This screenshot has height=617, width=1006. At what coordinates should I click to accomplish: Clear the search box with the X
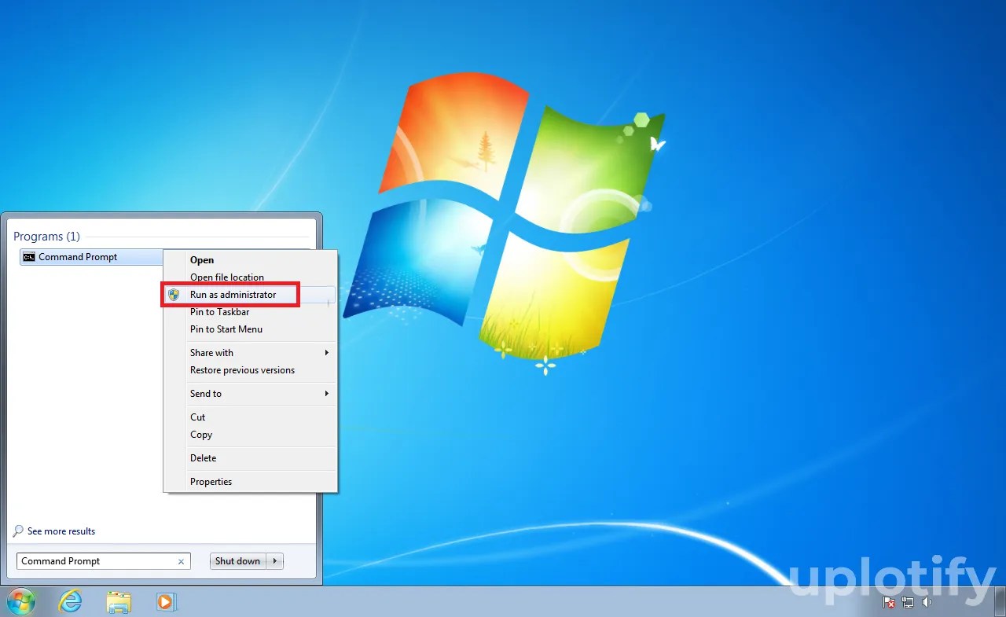[181, 560]
